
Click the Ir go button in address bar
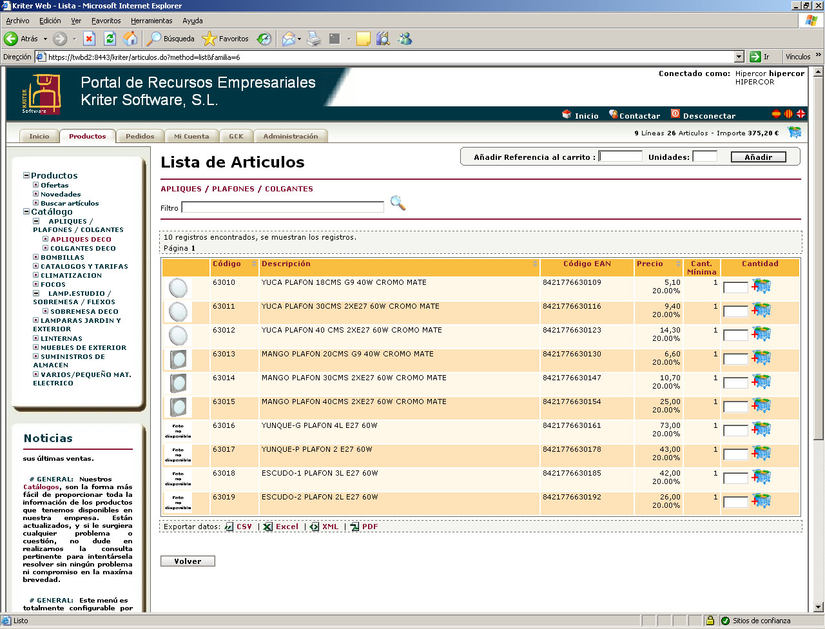[x=760, y=57]
